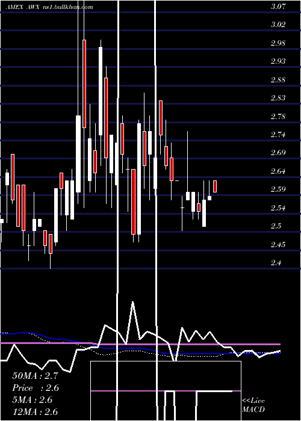Click the 3.02 price axis label
This screenshot has width=301, height=421.
(278, 25)
